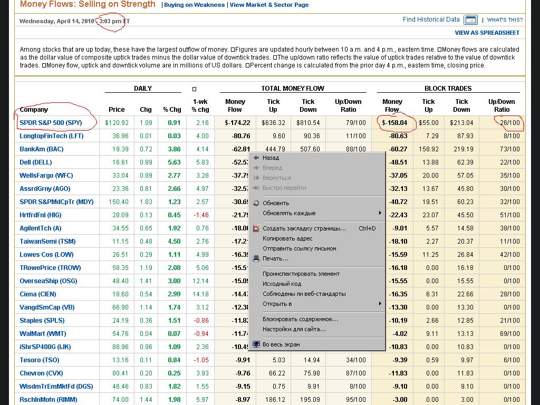Screen dimensions: 540x405
Task: Select Проинспектировать элемент menu entry
Action: tap(301, 274)
